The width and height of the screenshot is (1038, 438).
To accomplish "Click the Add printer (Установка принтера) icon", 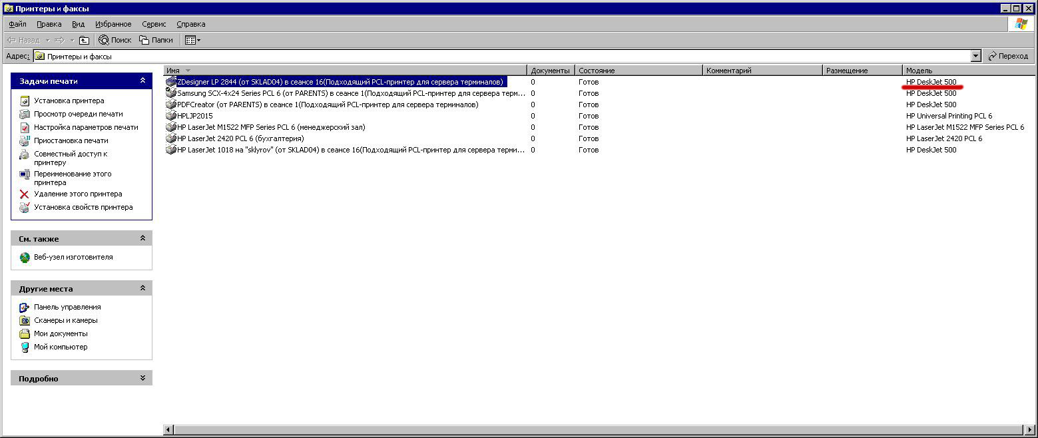I will coord(25,101).
